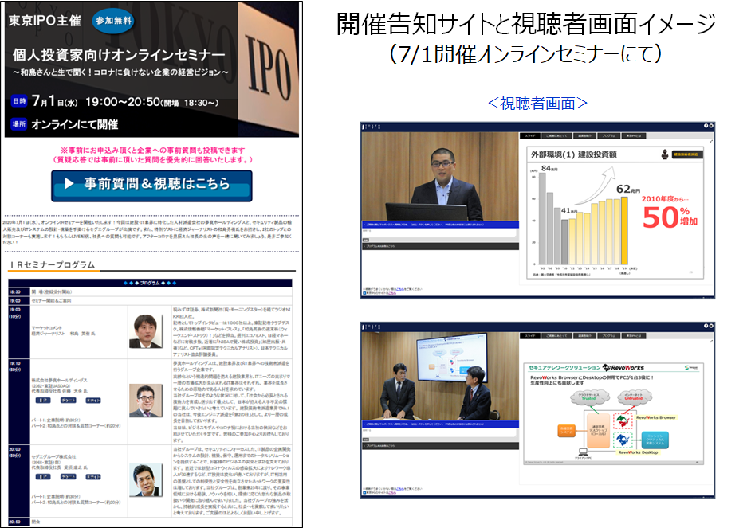Click the 和島 英樹 portrait photo
This screenshot has height=528, width=751.
coord(146,331)
